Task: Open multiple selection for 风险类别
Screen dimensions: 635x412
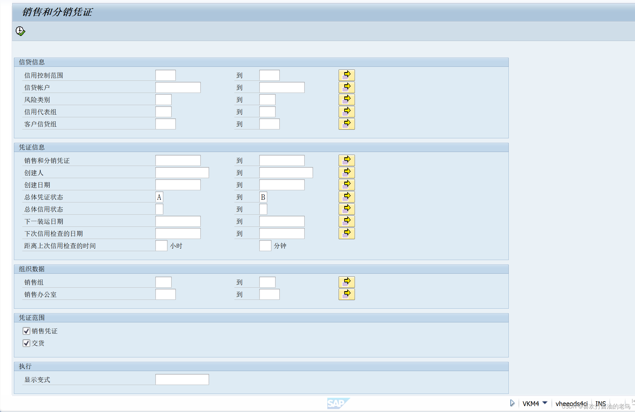Action: click(346, 99)
